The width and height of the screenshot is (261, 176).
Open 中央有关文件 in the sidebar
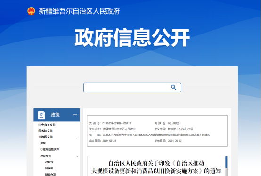(x=47, y=125)
